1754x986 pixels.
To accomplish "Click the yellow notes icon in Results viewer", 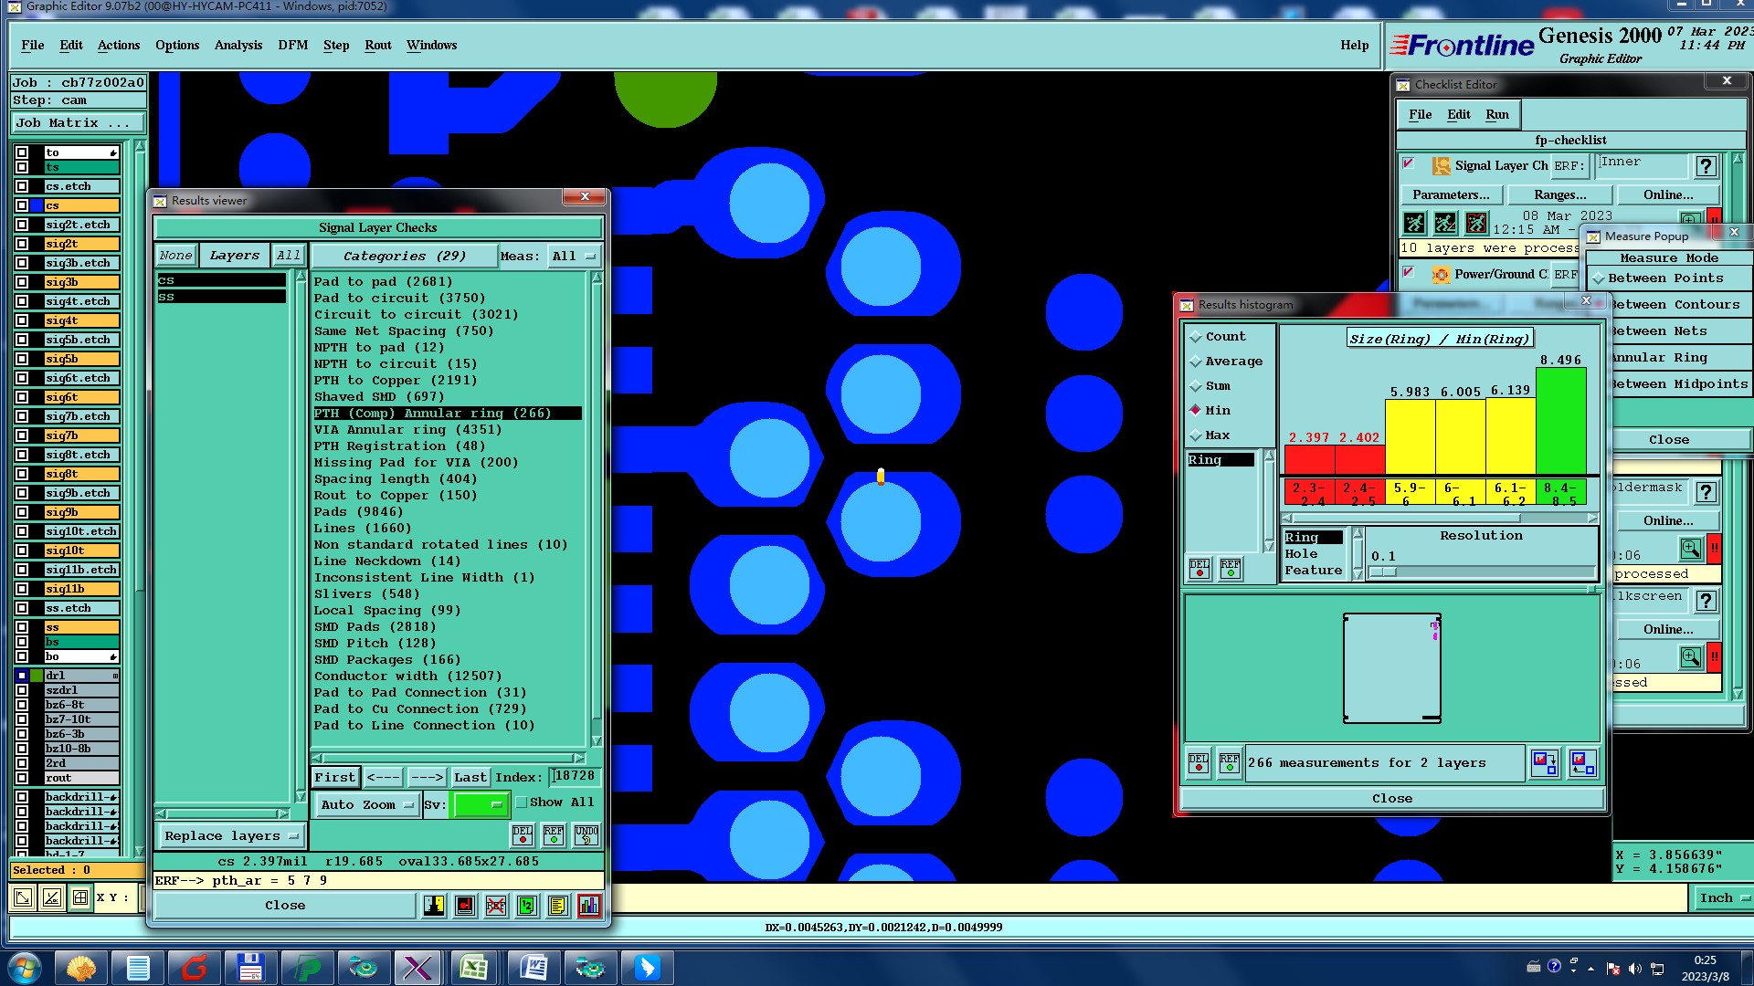I will coord(558,906).
